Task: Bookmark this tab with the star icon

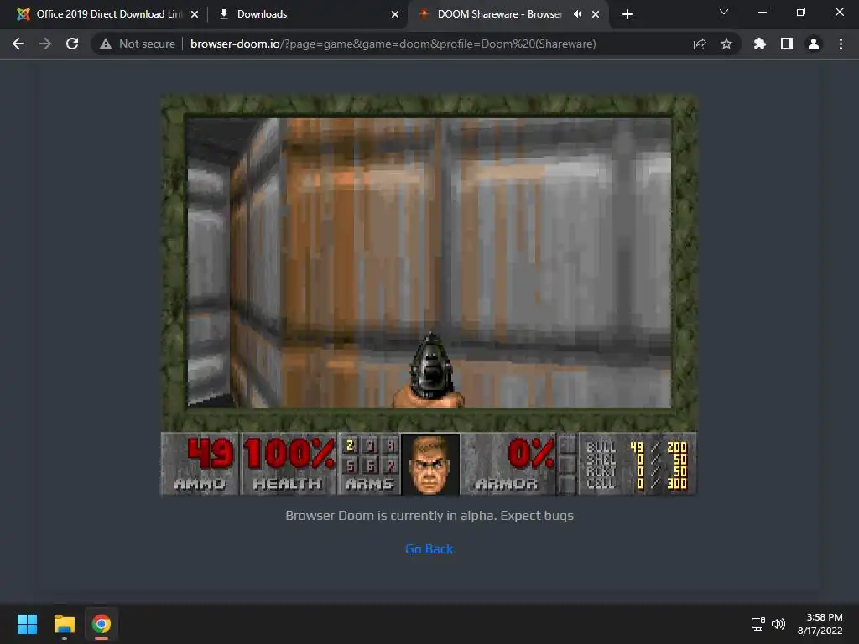Action: tap(726, 44)
